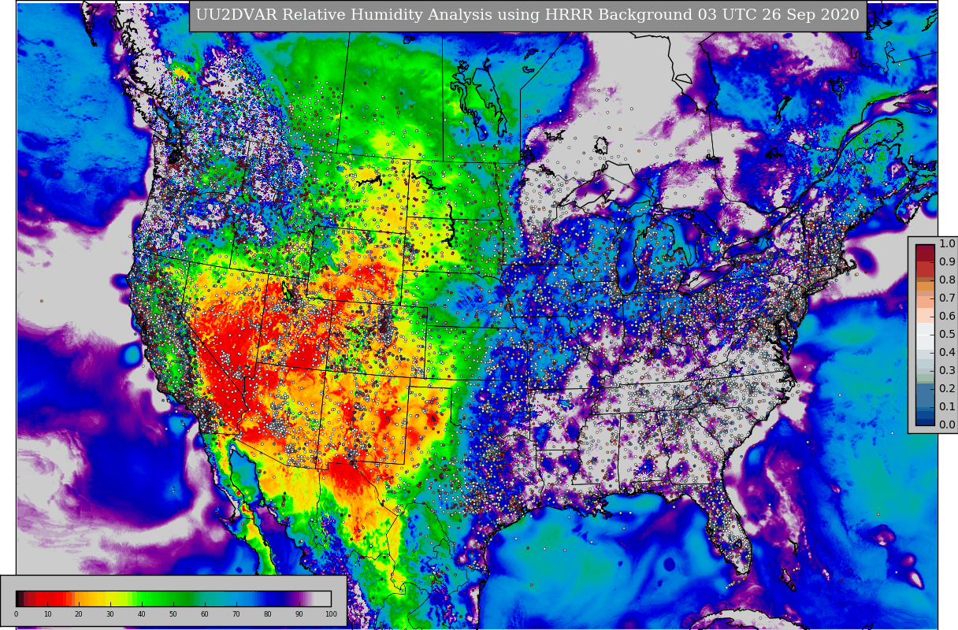Pick the light blue section near 70 on humidity colorbar
The height and width of the screenshot is (630, 958).
tap(236, 598)
